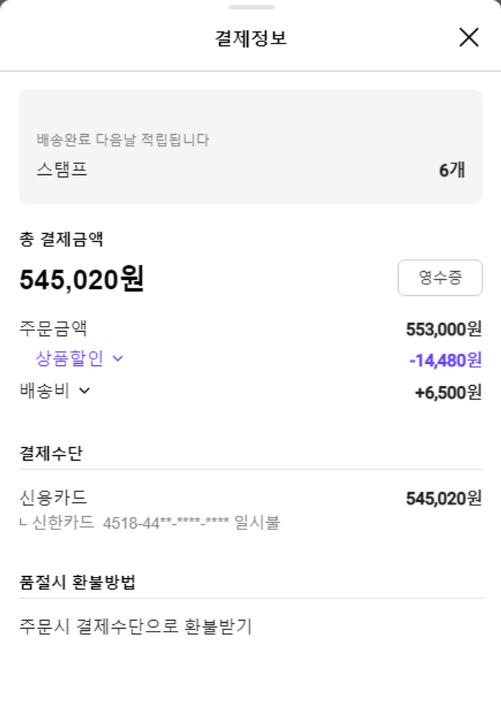Click the -14,480원 discount amount
Image resolution: width=501 pixels, height=707 pixels.
coord(445,361)
